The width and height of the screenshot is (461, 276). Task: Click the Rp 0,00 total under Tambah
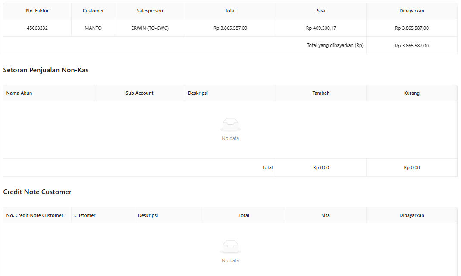(321, 167)
